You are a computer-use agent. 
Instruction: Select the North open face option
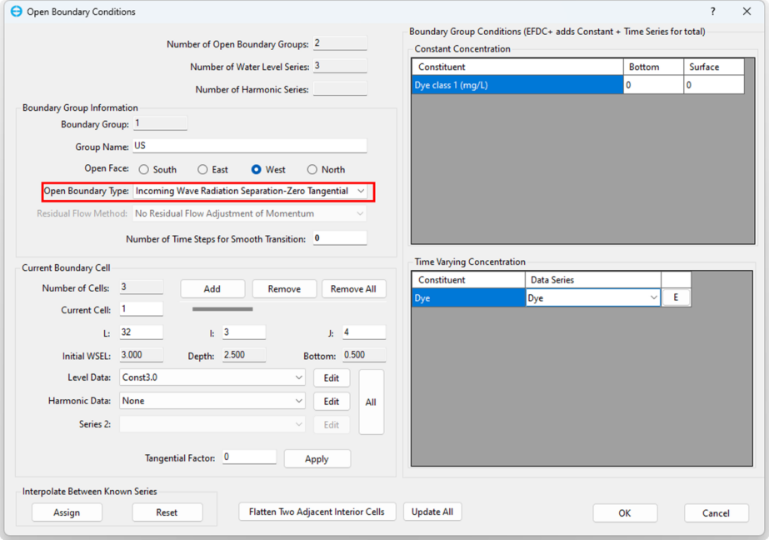312,169
